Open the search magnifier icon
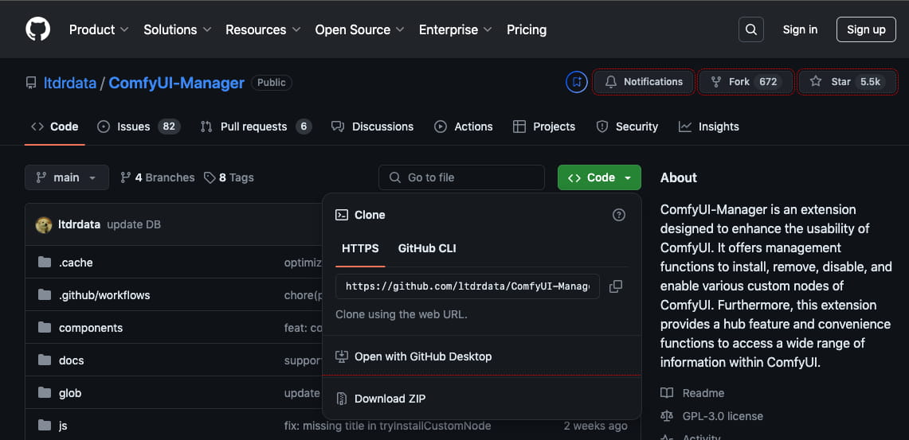 (751, 29)
